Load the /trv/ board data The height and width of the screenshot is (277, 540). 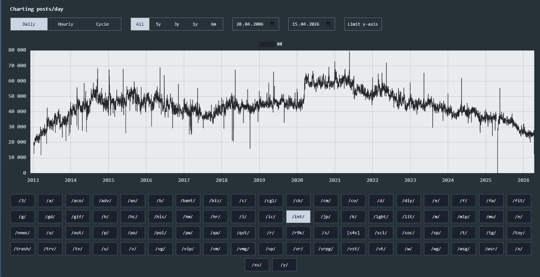[x=51, y=249]
